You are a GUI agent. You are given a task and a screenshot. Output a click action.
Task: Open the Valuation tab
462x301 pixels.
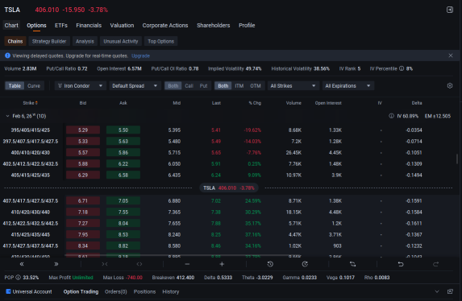coord(122,25)
